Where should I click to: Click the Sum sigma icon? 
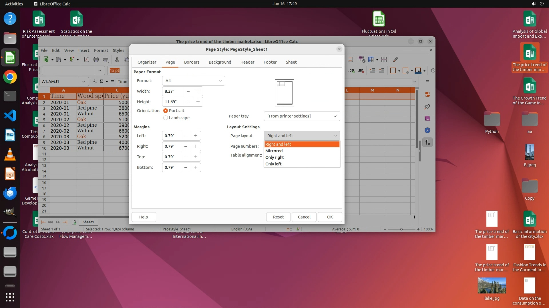click(x=101, y=82)
